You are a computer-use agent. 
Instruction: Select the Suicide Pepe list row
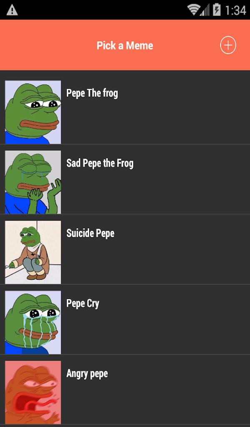pos(125,249)
